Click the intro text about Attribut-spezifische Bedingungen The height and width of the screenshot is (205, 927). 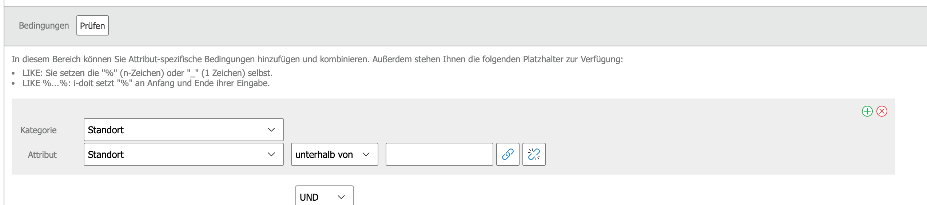point(317,59)
